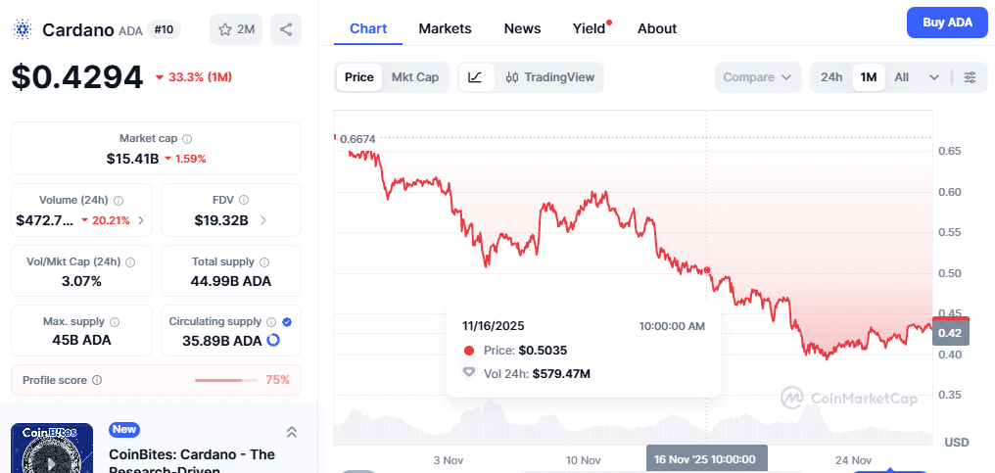Toggle chart to Mkt Cap view
The height and width of the screenshot is (473, 995).
[x=415, y=77]
